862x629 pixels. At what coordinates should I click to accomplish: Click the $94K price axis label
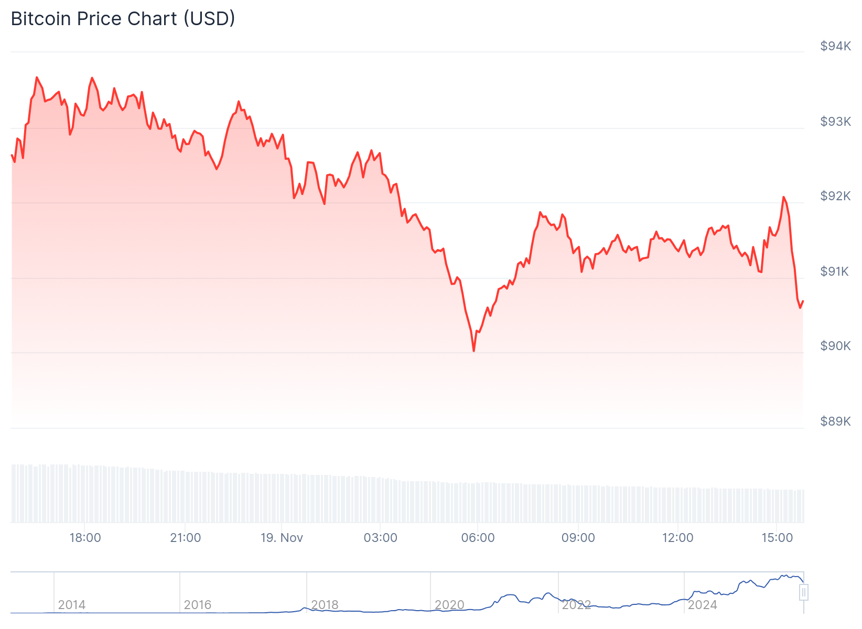point(836,46)
